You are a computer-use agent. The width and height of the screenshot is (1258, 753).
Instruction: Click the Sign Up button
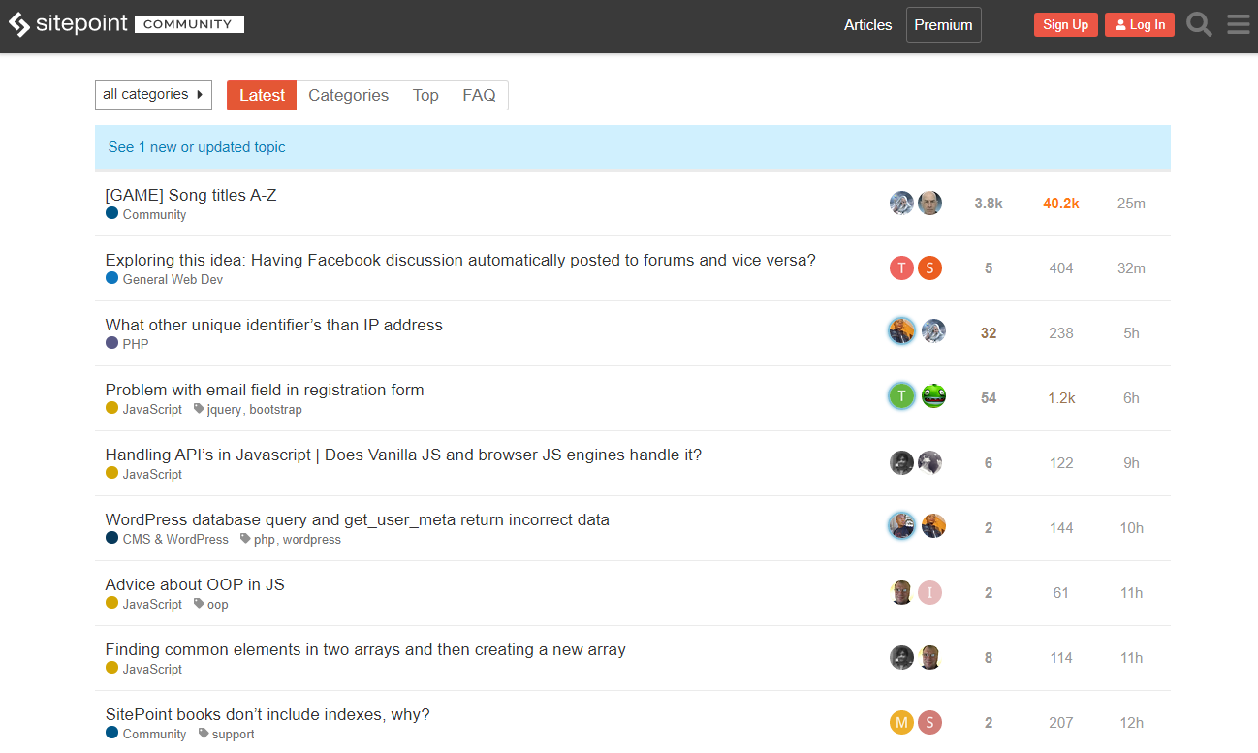[1065, 25]
